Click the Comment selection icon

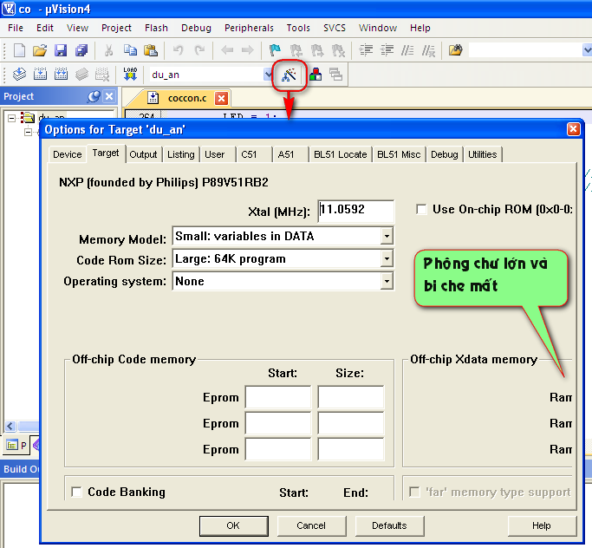point(407,49)
